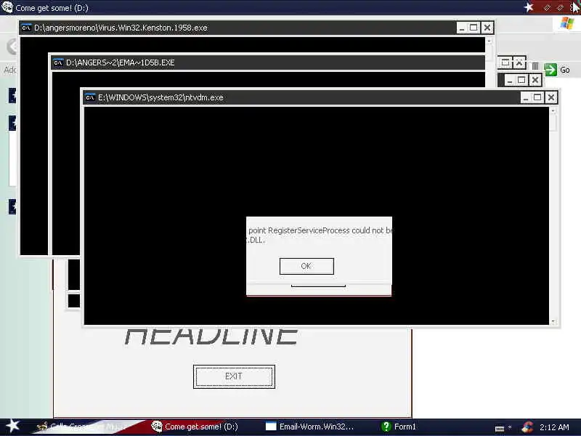Click console icon of Virus.Win32.Kenston.1958.exe window
Viewport: 581px width, 436px height.
[26, 28]
